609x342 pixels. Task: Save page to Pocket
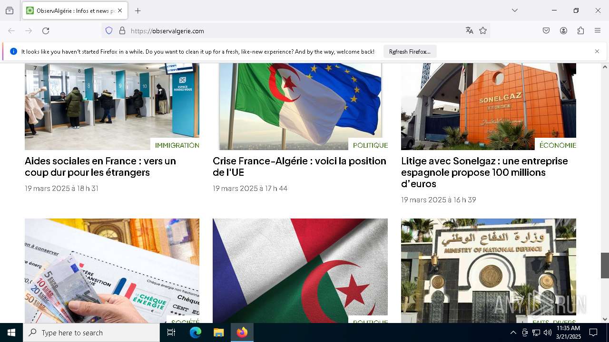pos(546,31)
